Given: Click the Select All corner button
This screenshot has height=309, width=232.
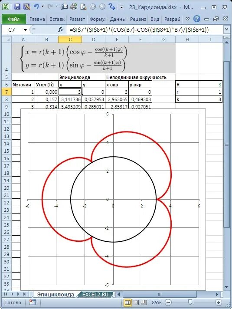Looking at the screenshot, I should [7, 39].
